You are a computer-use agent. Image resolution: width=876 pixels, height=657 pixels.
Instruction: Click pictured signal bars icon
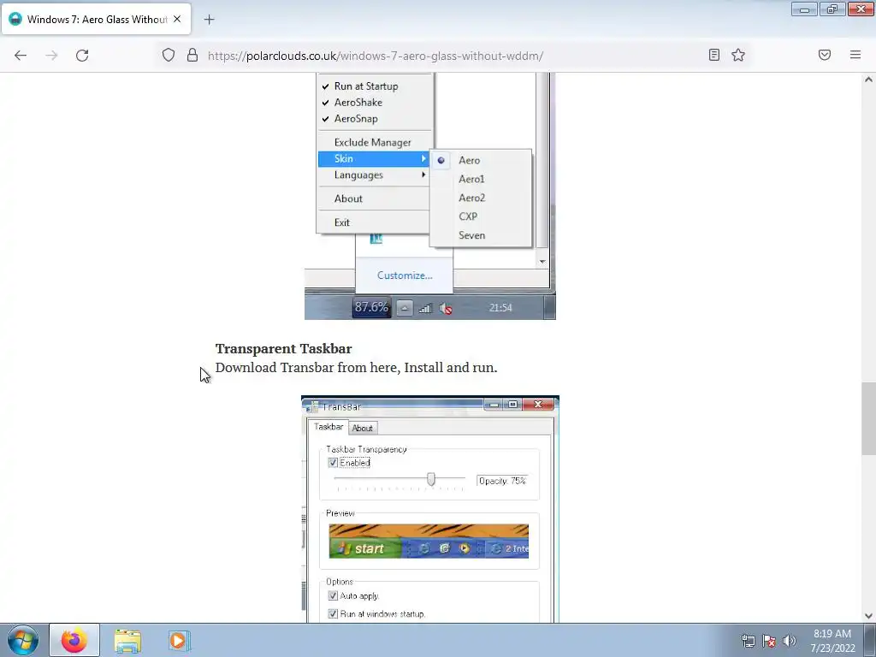[425, 308]
